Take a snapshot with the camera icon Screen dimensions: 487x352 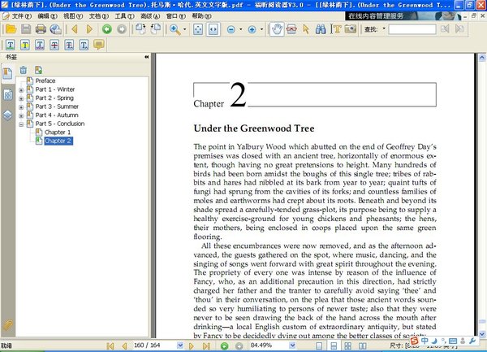click(351, 29)
